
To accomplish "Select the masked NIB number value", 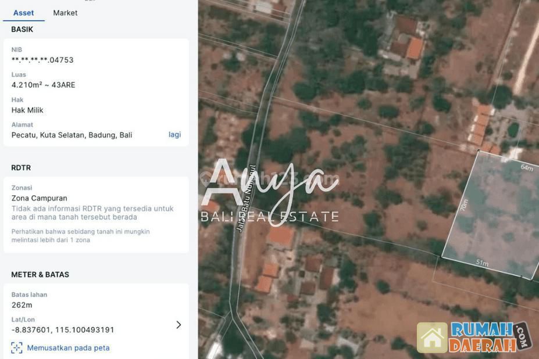I will pos(42,60).
